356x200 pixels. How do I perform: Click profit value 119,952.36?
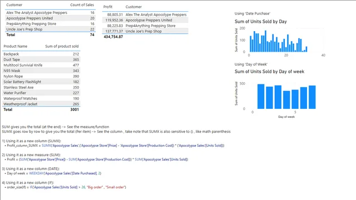pyautogui.click(x=114, y=20)
